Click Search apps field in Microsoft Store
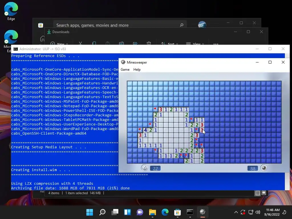The image size is (292, 219). coord(120,25)
